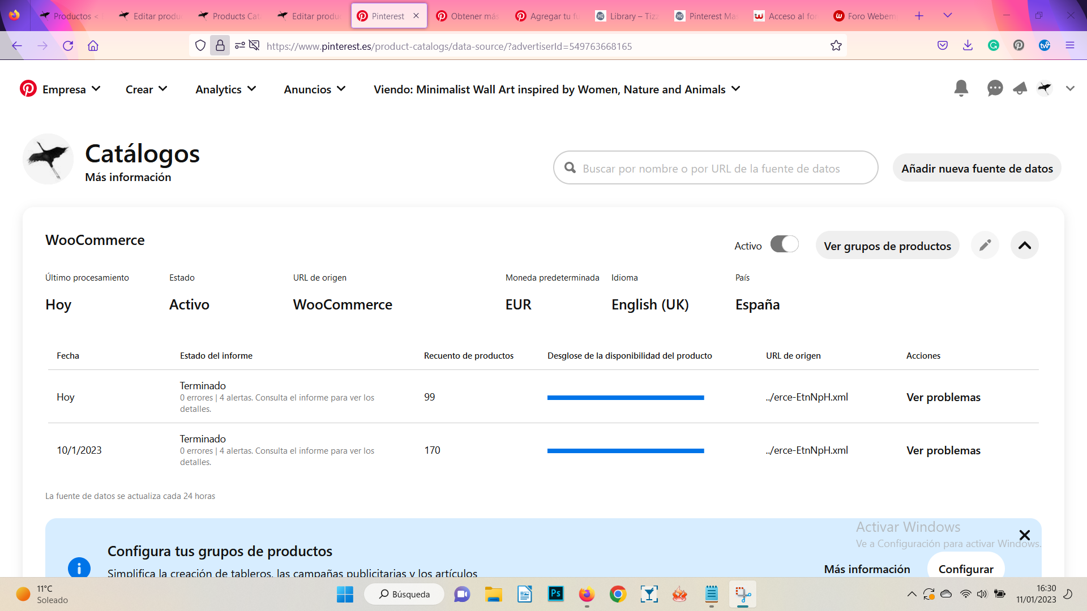Click the tracking protection shield icon
Viewport: 1087px width, 611px height.
coord(200,46)
